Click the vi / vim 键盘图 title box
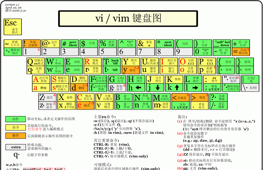Screen dimensions: 263x170 coord(128,18)
